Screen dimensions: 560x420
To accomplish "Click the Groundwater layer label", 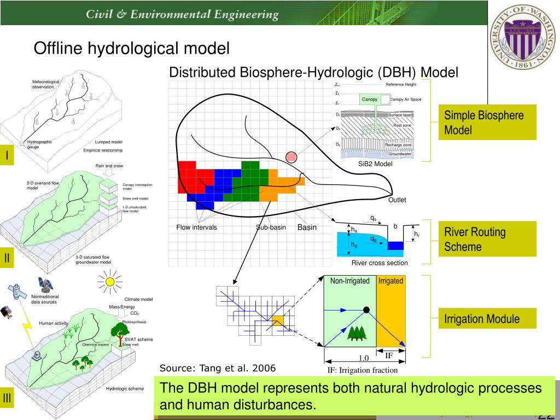I will 400,154.
